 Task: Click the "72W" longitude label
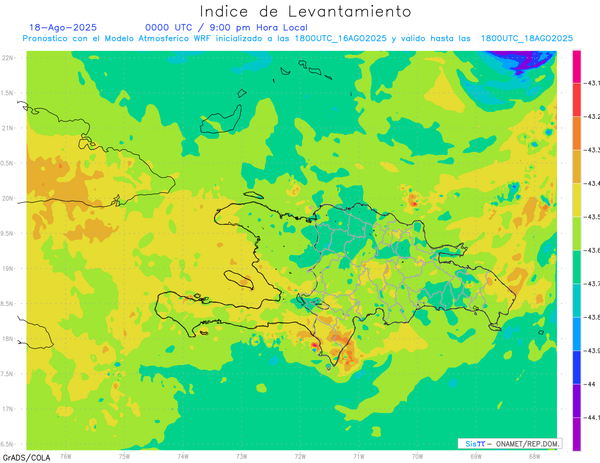coord(300,456)
